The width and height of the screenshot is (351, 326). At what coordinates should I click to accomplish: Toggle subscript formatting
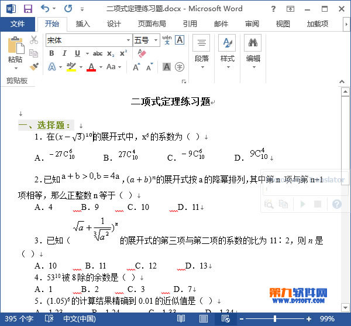click(111, 53)
